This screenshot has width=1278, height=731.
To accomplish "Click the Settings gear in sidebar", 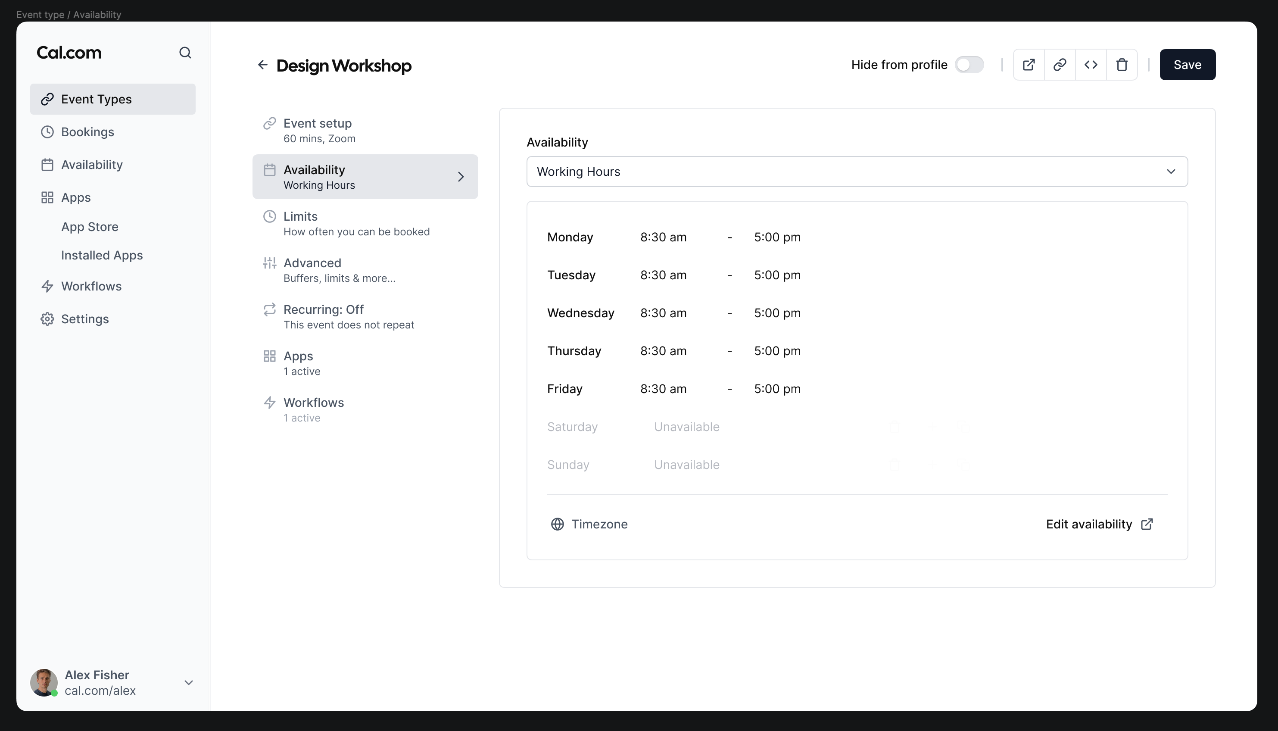I will click(x=47, y=319).
